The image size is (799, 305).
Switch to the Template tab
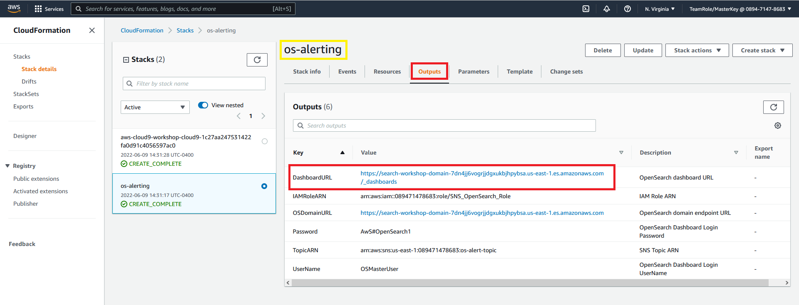(519, 71)
